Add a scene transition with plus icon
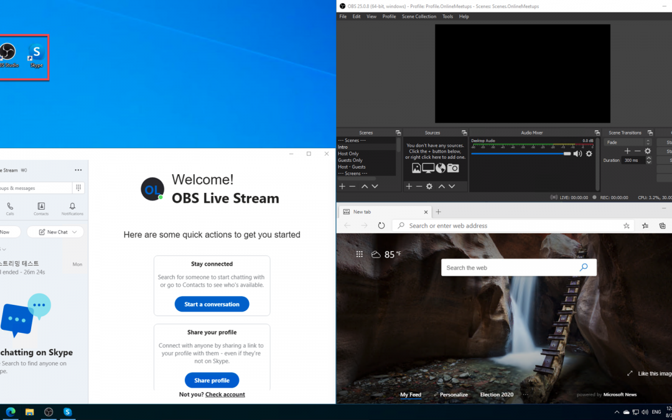This screenshot has height=420, width=672. tap(627, 151)
